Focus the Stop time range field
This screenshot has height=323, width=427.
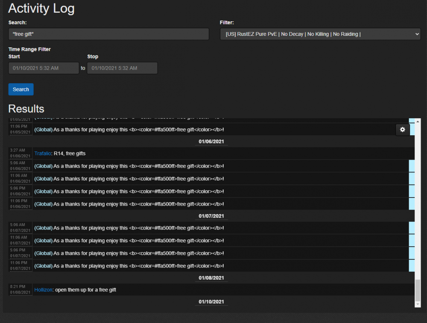point(122,68)
